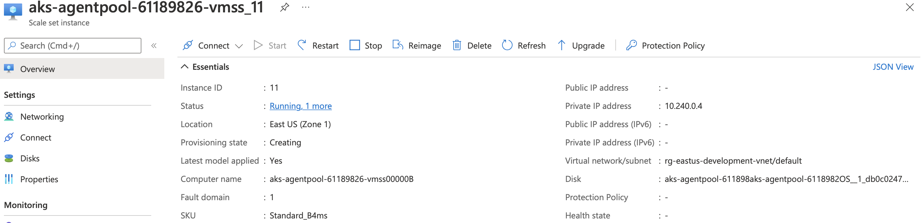This screenshot has width=921, height=223.
Task: Click the Protection Policy key icon
Action: (631, 45)
